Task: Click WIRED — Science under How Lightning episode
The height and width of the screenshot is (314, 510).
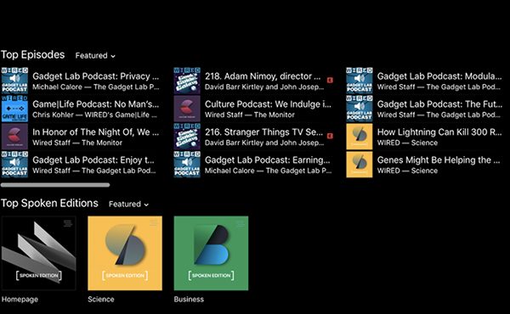Action: (x=407, y=143)
